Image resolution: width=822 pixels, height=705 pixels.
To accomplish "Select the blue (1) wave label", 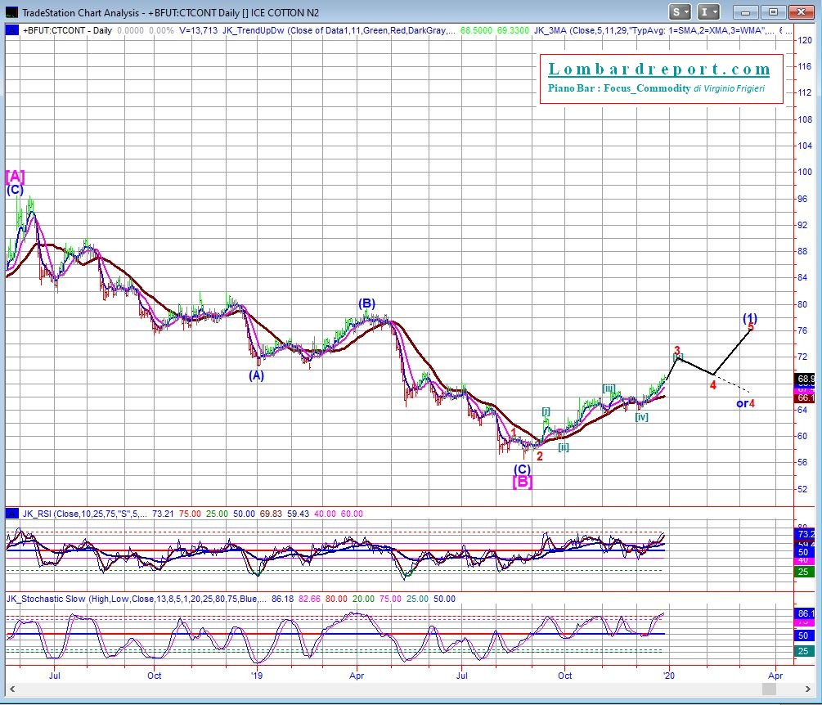I will [x=750, y=317].
